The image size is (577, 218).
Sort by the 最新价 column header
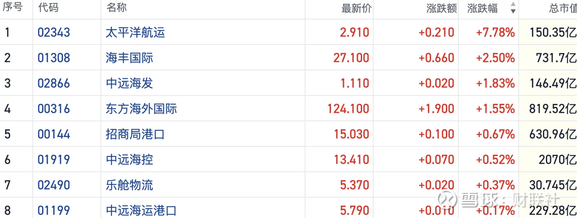pyautogui.click(x=356, y=8)
